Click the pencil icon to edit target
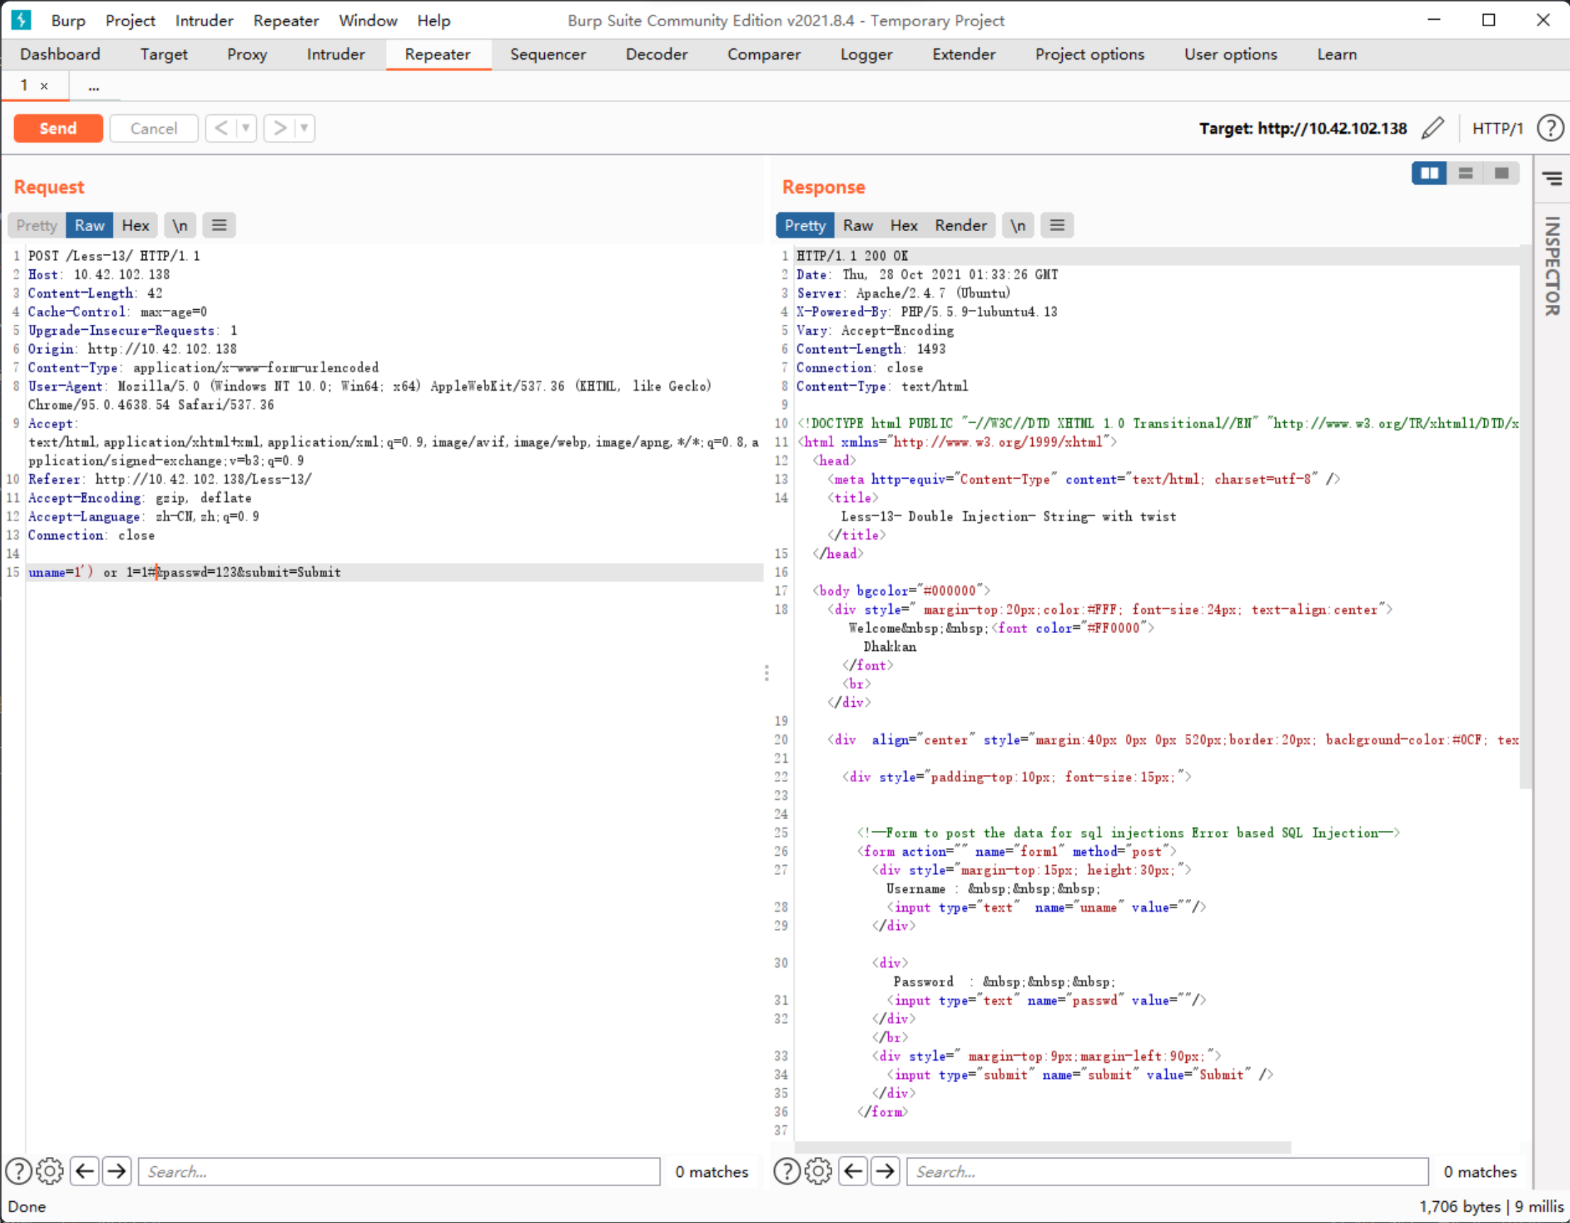This screenshot has height=1223, width=1570. pos(1432,128)
